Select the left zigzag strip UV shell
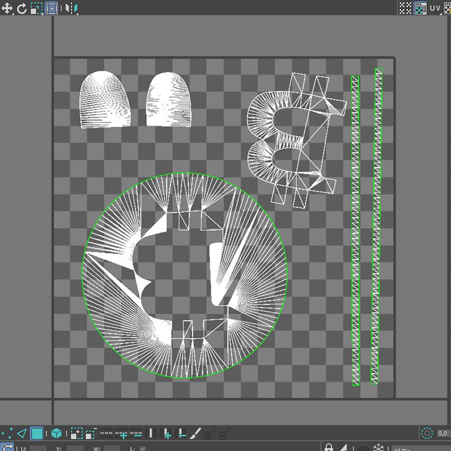 (355, 231)
